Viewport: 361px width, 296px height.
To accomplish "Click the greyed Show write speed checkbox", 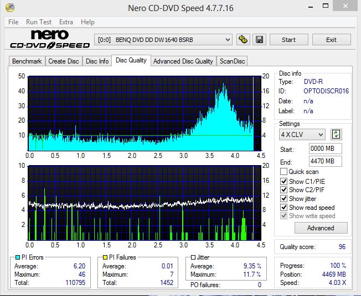I will (x=283, y=216).
